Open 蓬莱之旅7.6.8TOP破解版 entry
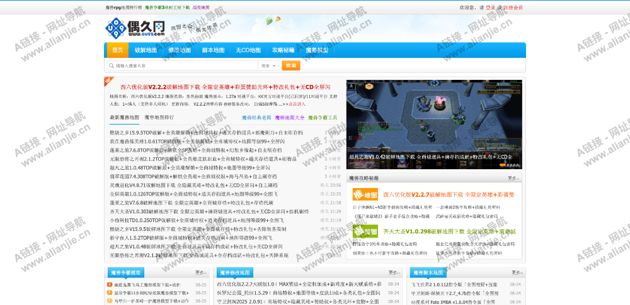The width and height of the screenshot is (630, 305). tap(196, 150)
